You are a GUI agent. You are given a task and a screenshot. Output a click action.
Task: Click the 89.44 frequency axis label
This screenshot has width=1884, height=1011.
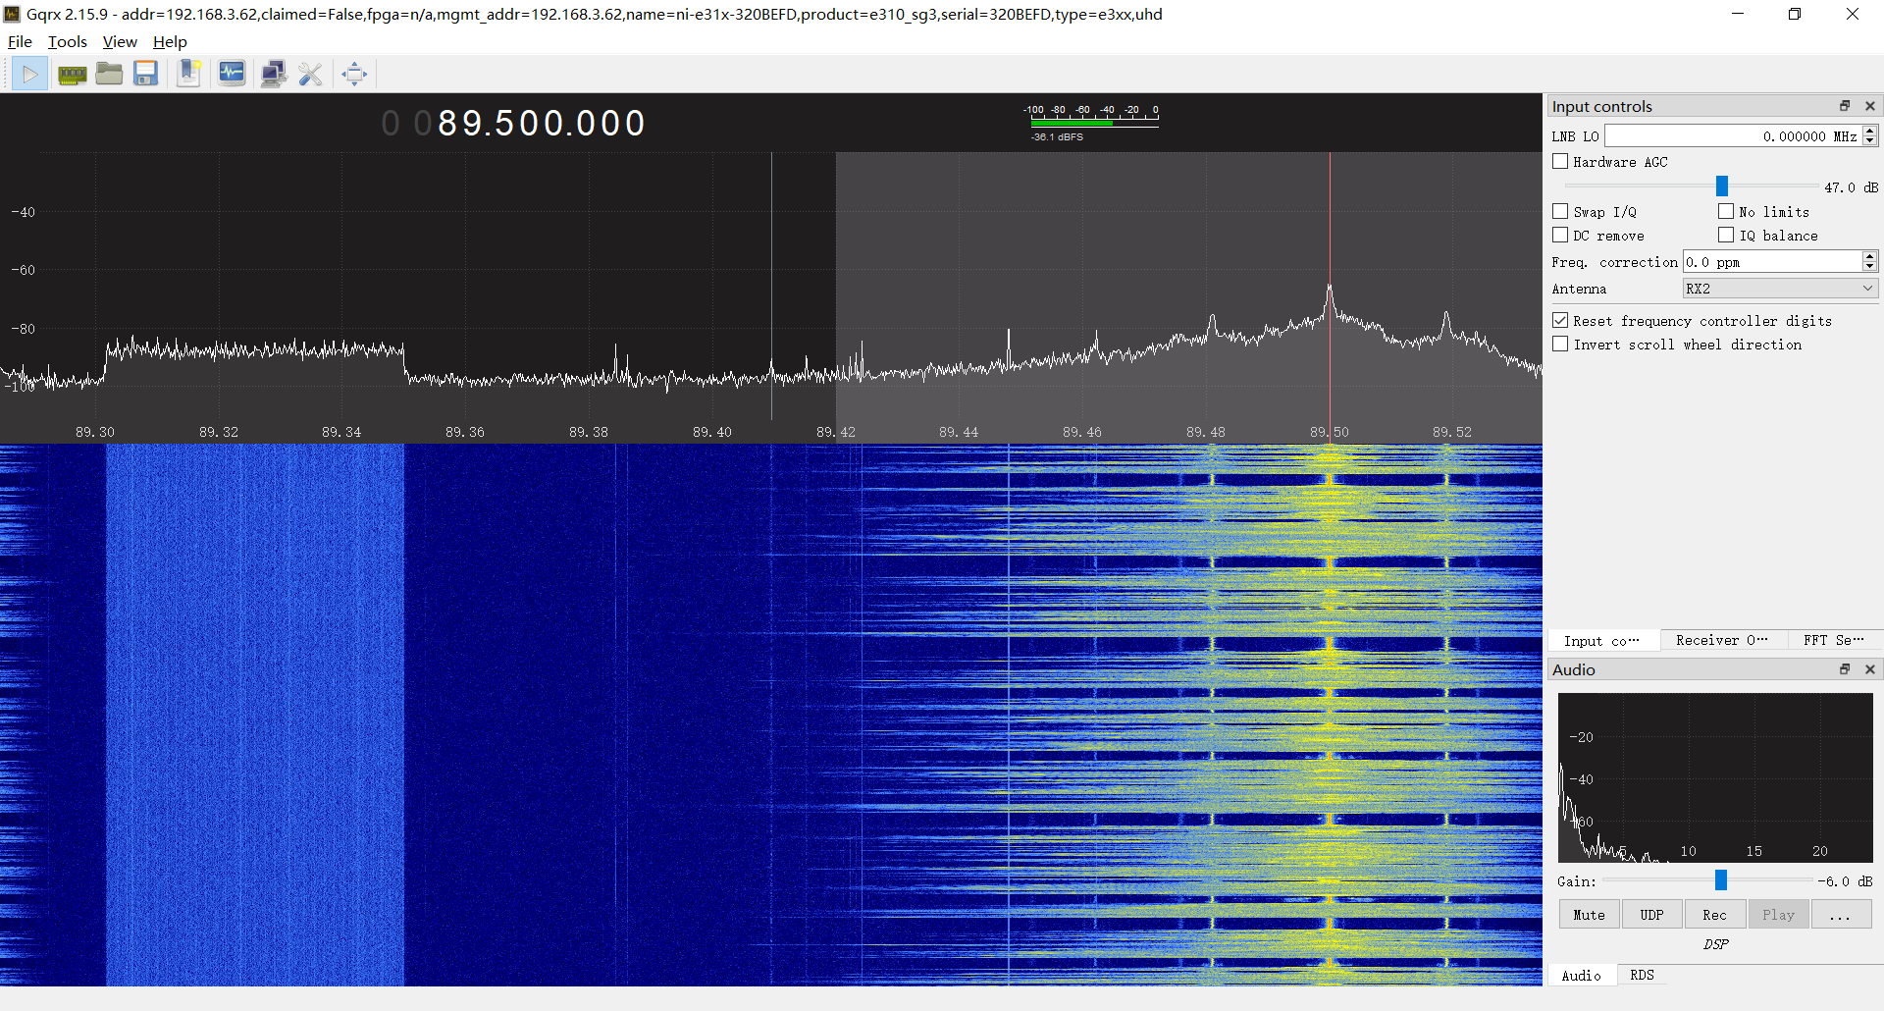coord(959,432)
